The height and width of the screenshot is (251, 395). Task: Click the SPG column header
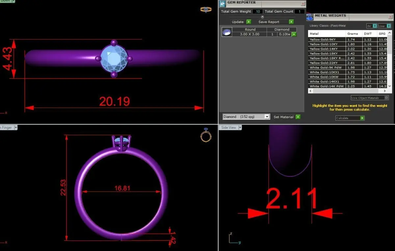click(382, 34)
